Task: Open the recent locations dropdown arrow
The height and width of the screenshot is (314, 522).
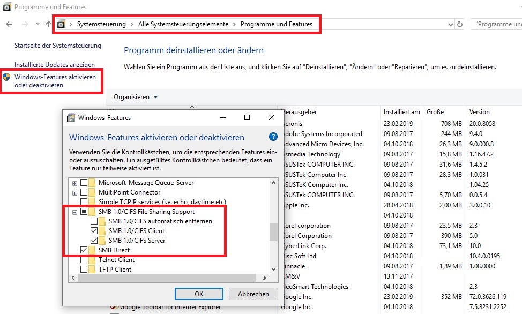Action: (38, 24)
